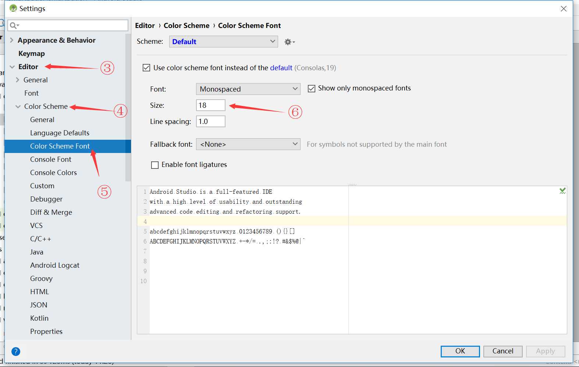The image size is (579, 367).
Task: Select HTML color scheme item
Action: pyautogui.click(x=39, y=292)
